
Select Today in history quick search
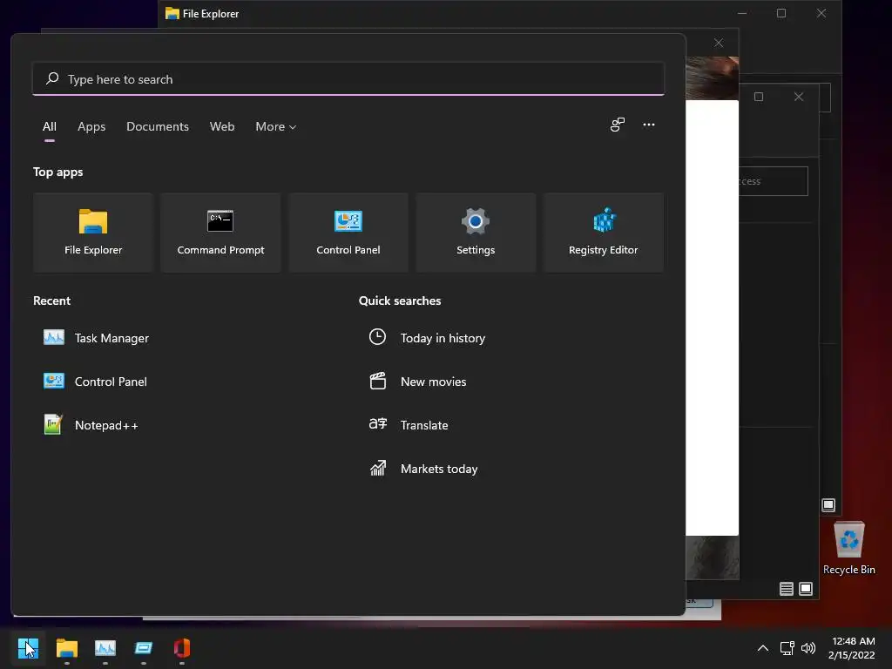click(427, 338)
